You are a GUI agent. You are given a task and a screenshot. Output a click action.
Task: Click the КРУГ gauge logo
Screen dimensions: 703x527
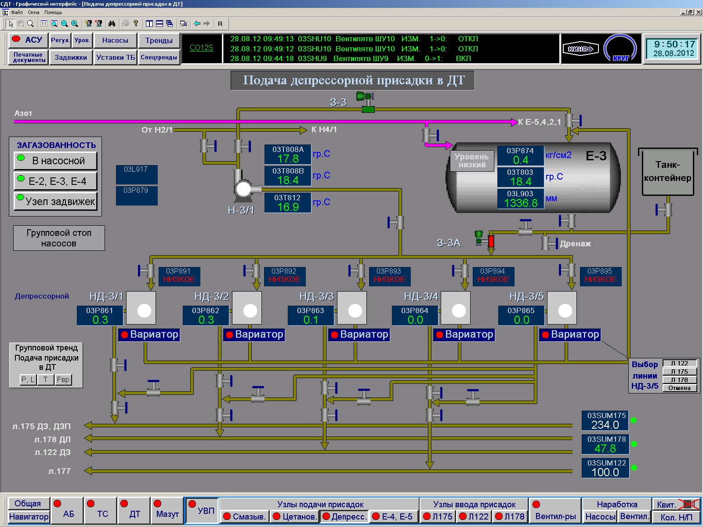[620, 48]
